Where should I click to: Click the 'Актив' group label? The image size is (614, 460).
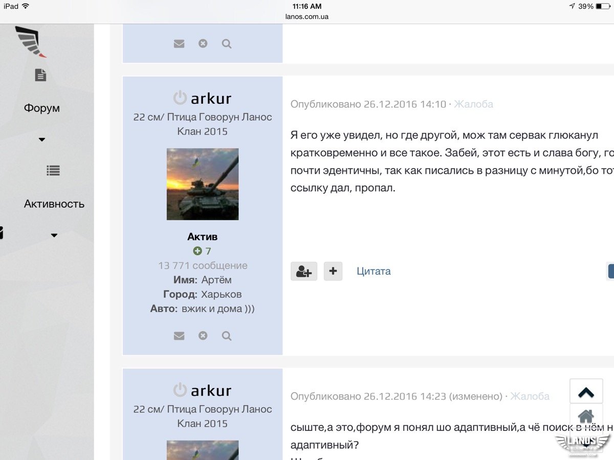point(203,237)
